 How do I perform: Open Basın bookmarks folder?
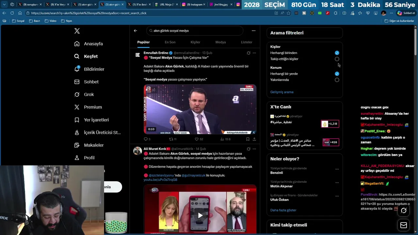35,21
